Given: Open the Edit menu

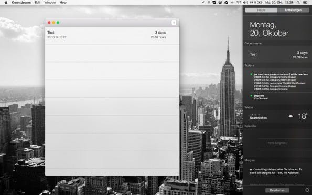Looking at the screenshot, I should coord(38,3).
